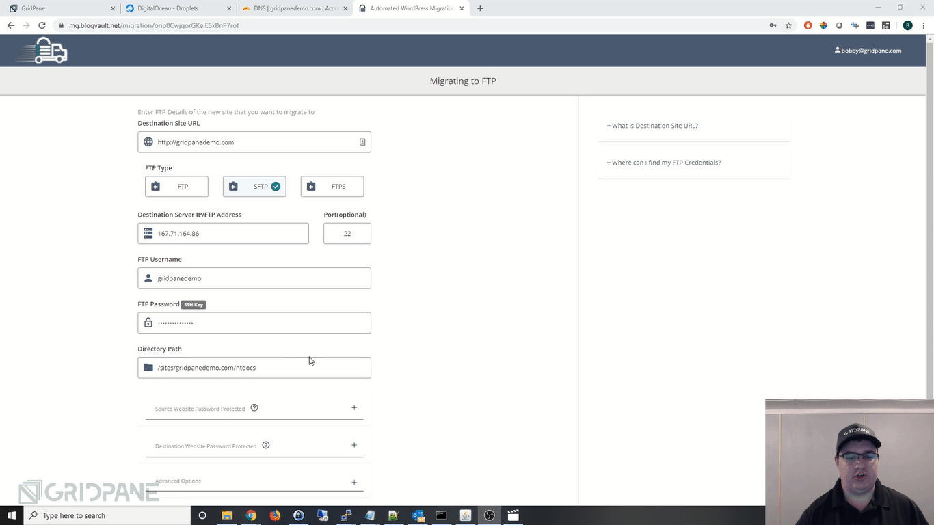Select the FTP type option
The image size is (934, 525).
tap(176, 187)
